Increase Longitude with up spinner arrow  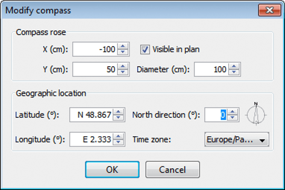point(118,136)
